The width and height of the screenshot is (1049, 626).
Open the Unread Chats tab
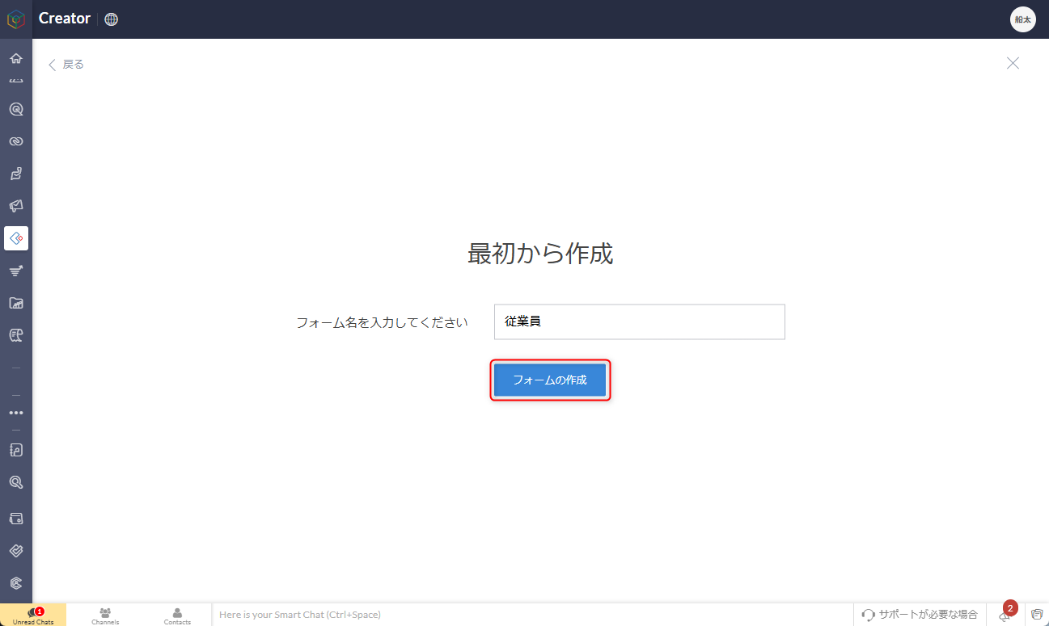click(33, 615)
